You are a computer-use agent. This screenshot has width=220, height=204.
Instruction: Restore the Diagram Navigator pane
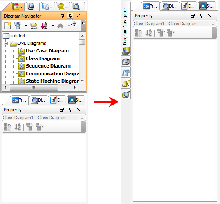pyautogui.click(x=62, y=16)
